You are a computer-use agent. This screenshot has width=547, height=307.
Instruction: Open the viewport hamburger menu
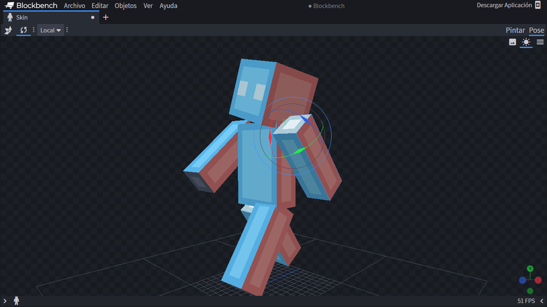(540, 42)
